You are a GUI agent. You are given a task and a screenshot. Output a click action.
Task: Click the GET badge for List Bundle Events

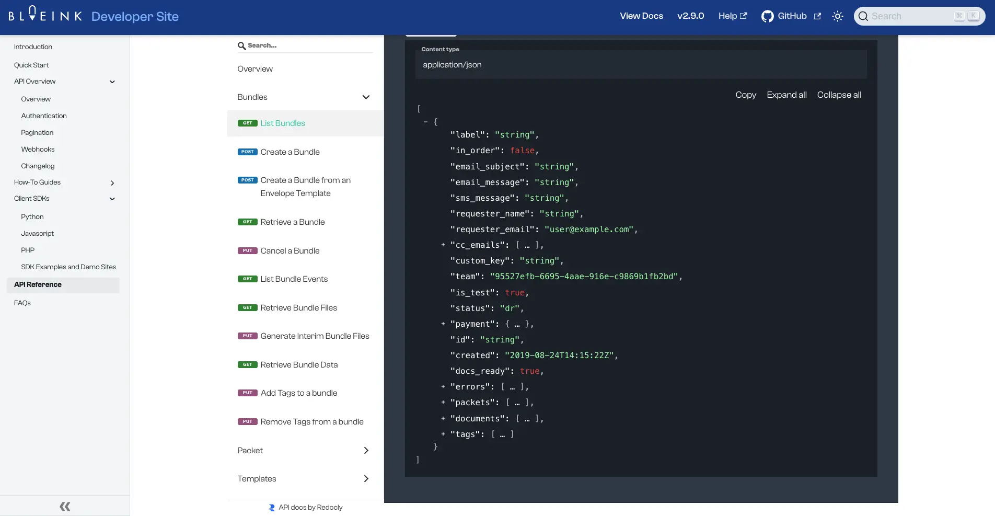(247, 279)
